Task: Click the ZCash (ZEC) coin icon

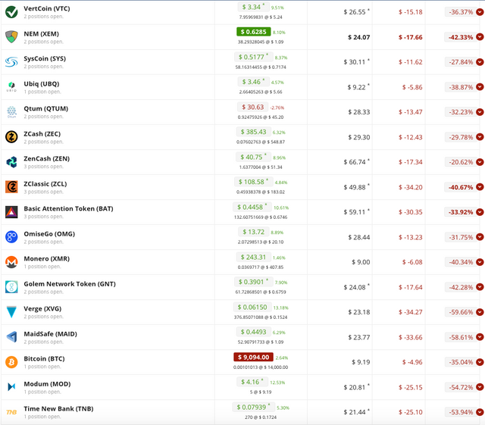Action: click(x=11, y=137)
